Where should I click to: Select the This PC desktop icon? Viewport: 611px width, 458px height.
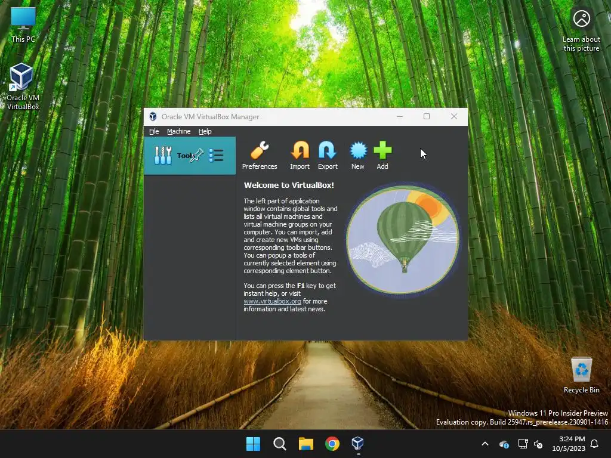point(23,24)
